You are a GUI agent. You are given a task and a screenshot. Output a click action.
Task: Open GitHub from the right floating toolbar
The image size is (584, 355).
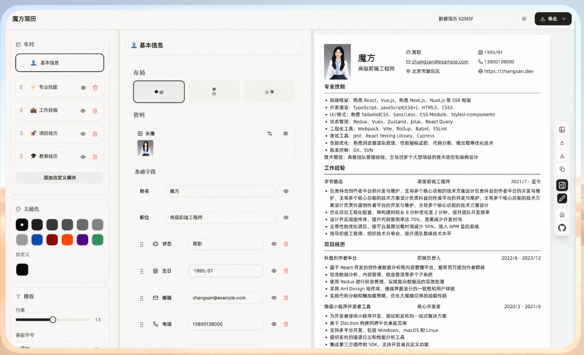click(x=562, y=228)
